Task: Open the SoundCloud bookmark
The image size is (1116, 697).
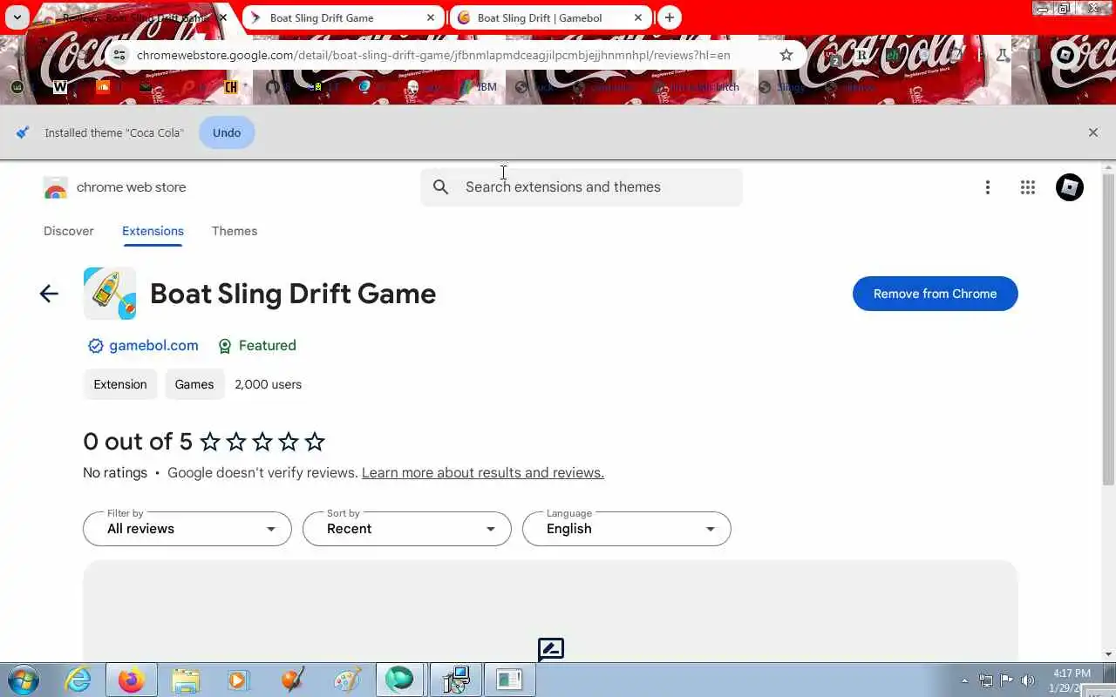Action: pyautogui.click(x=103, y=87)
